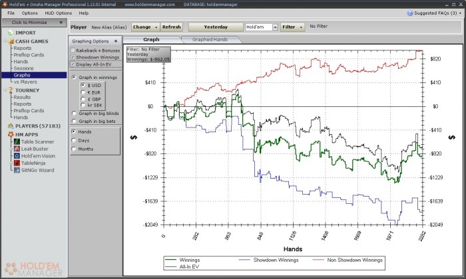Open Tourney Preflop Cards

tap(29, 110)
